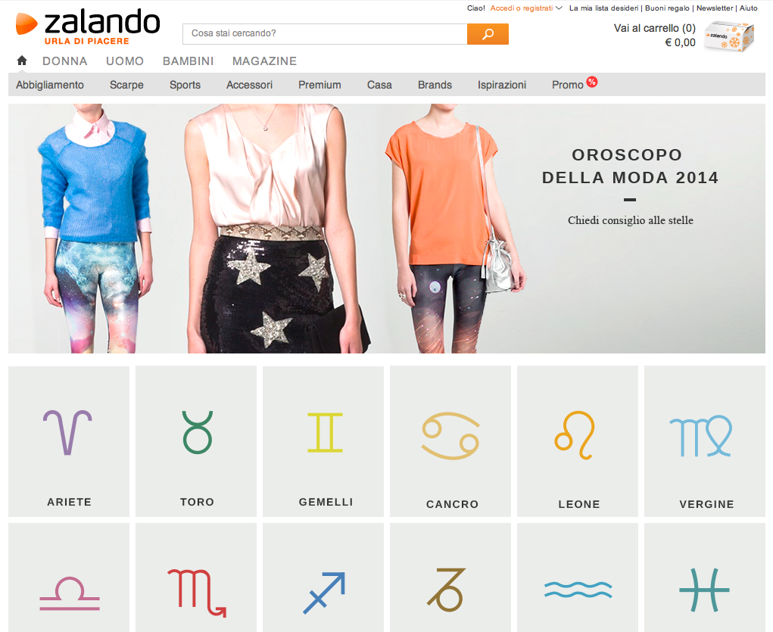Open the Ariete zodiac sign tile
773x632 pixels.
tap(69, 441)
